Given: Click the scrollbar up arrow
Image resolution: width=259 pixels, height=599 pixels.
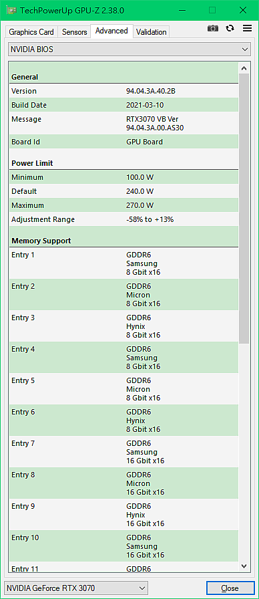Looking at the screenshot, I should [244, 68].
